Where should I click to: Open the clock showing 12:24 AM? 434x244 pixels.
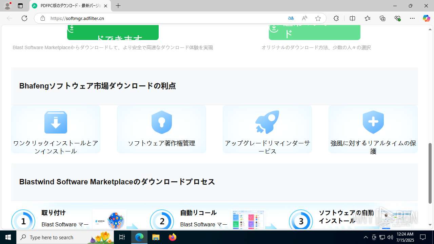(405, 237)
